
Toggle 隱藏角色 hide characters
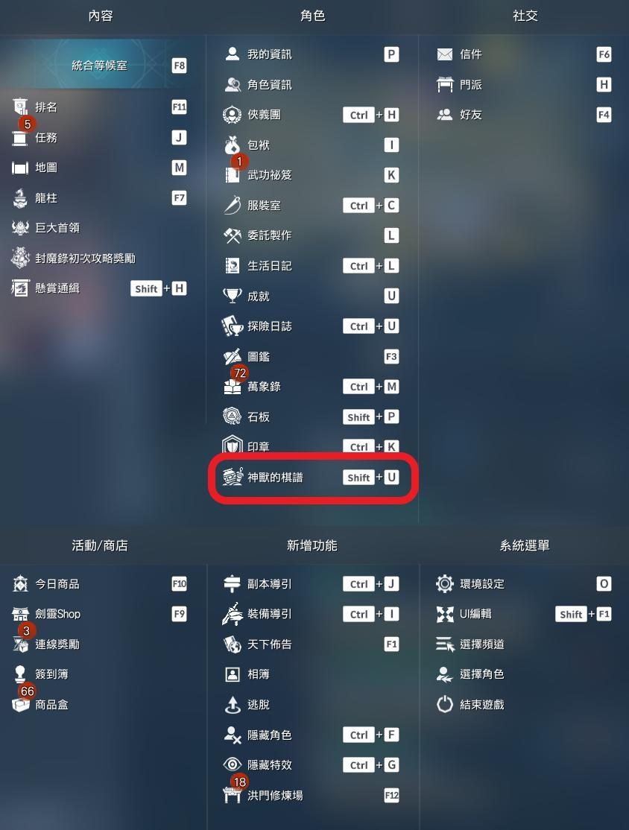point(312,734)
